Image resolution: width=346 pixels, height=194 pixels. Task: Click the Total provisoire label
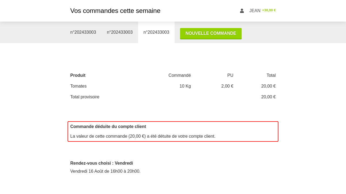(85, 97)
